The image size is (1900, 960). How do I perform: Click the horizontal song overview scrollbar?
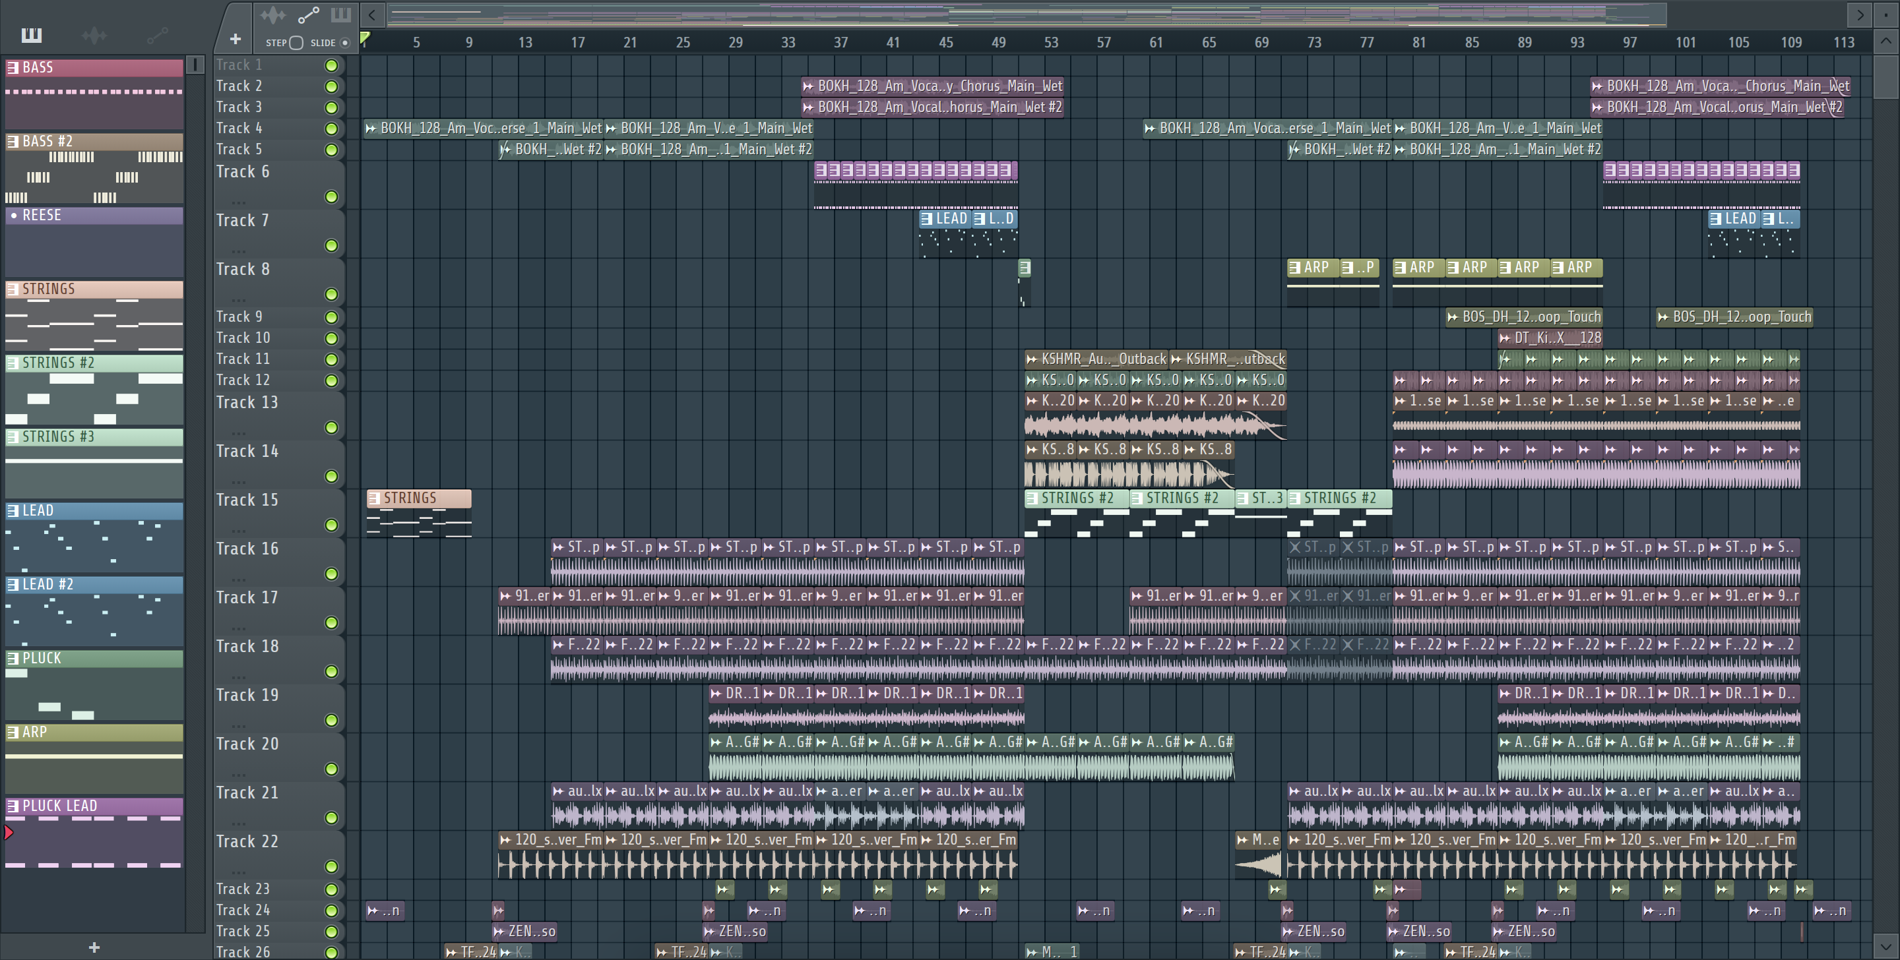(x=1025, y=14)
